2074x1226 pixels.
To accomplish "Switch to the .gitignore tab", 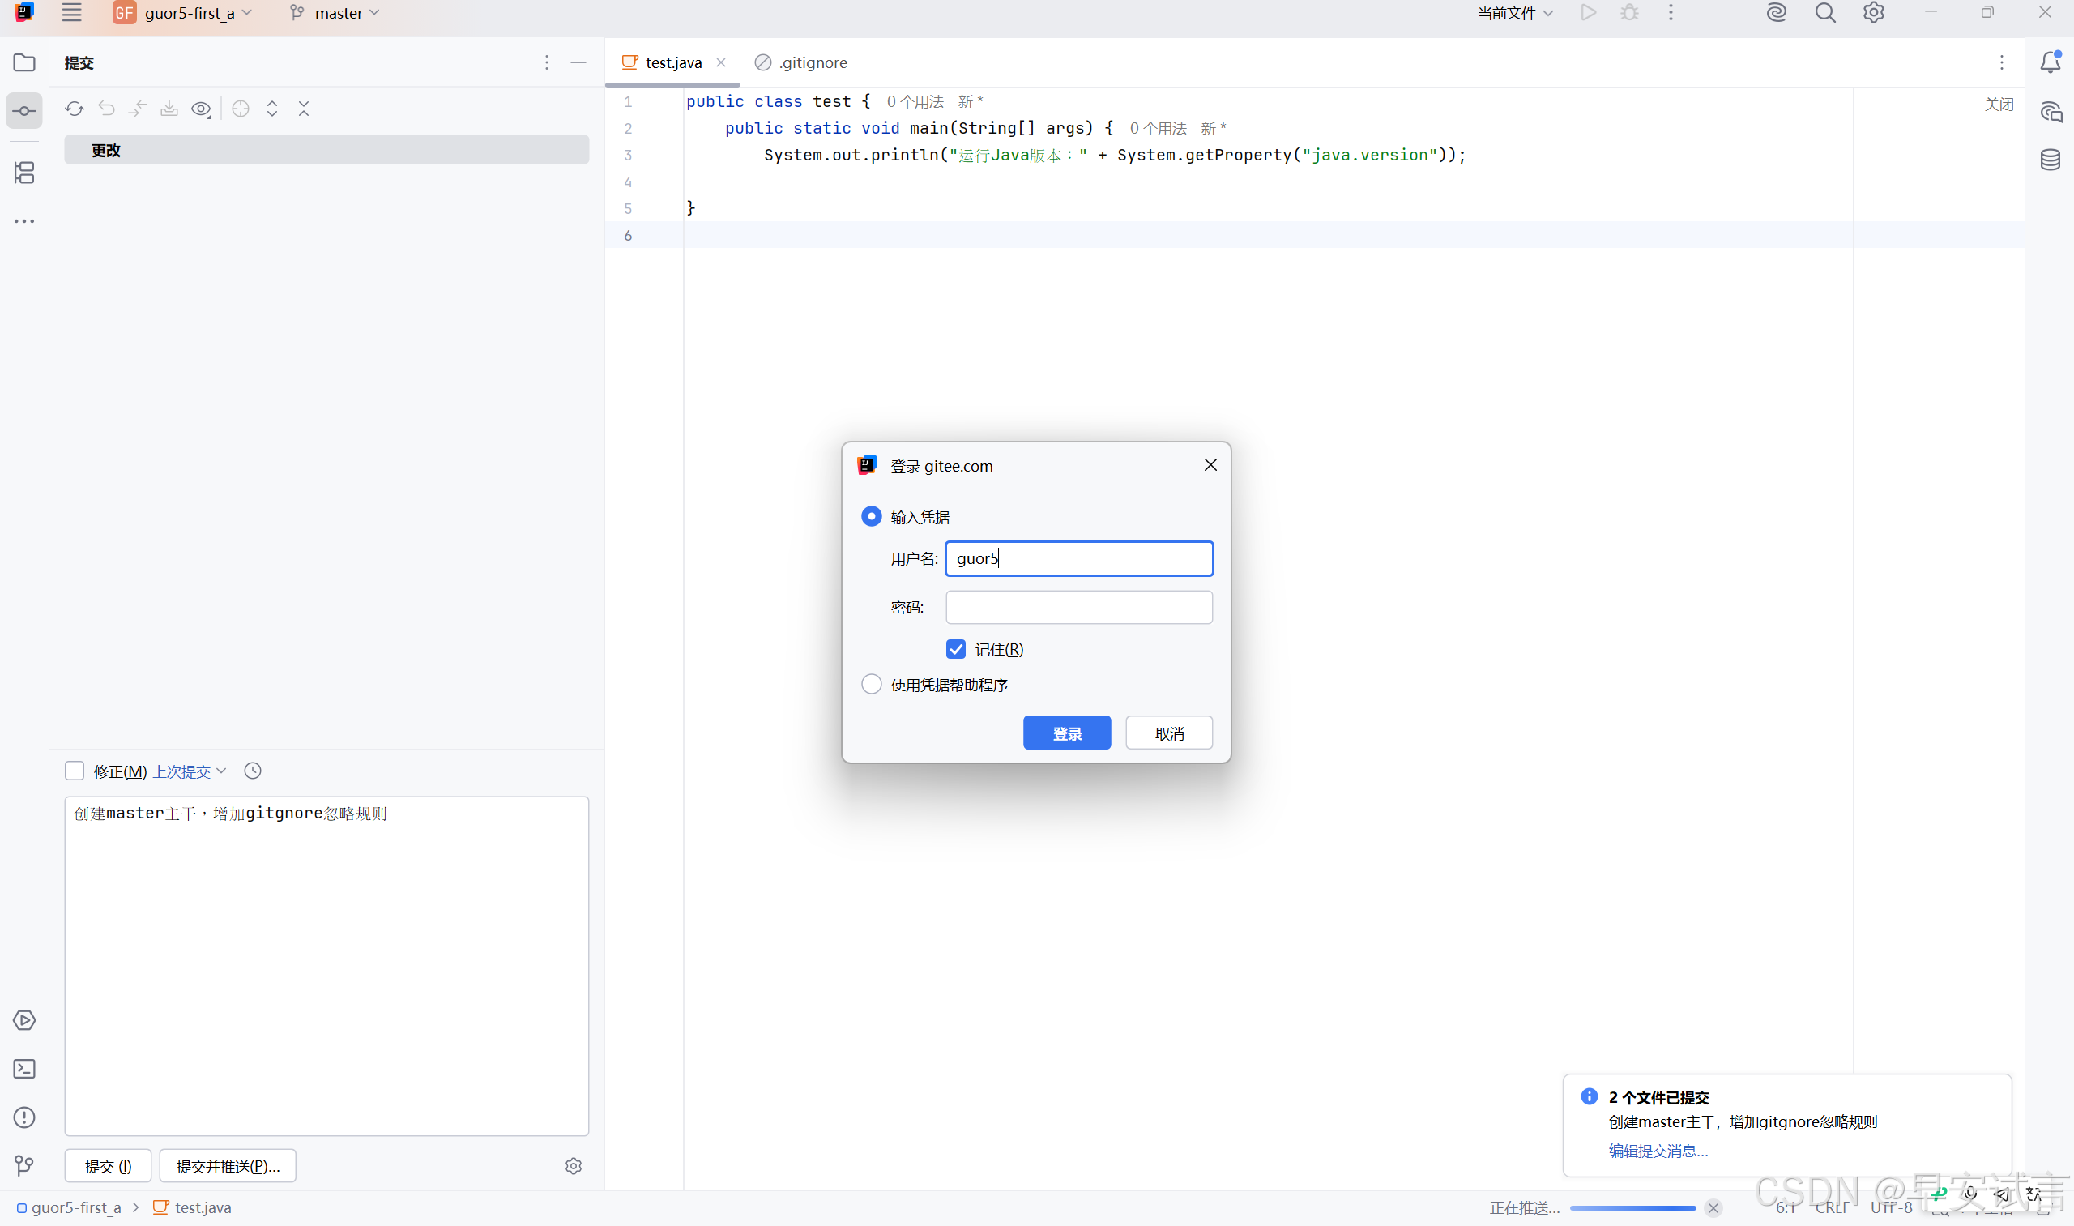I will coord(801,62).
